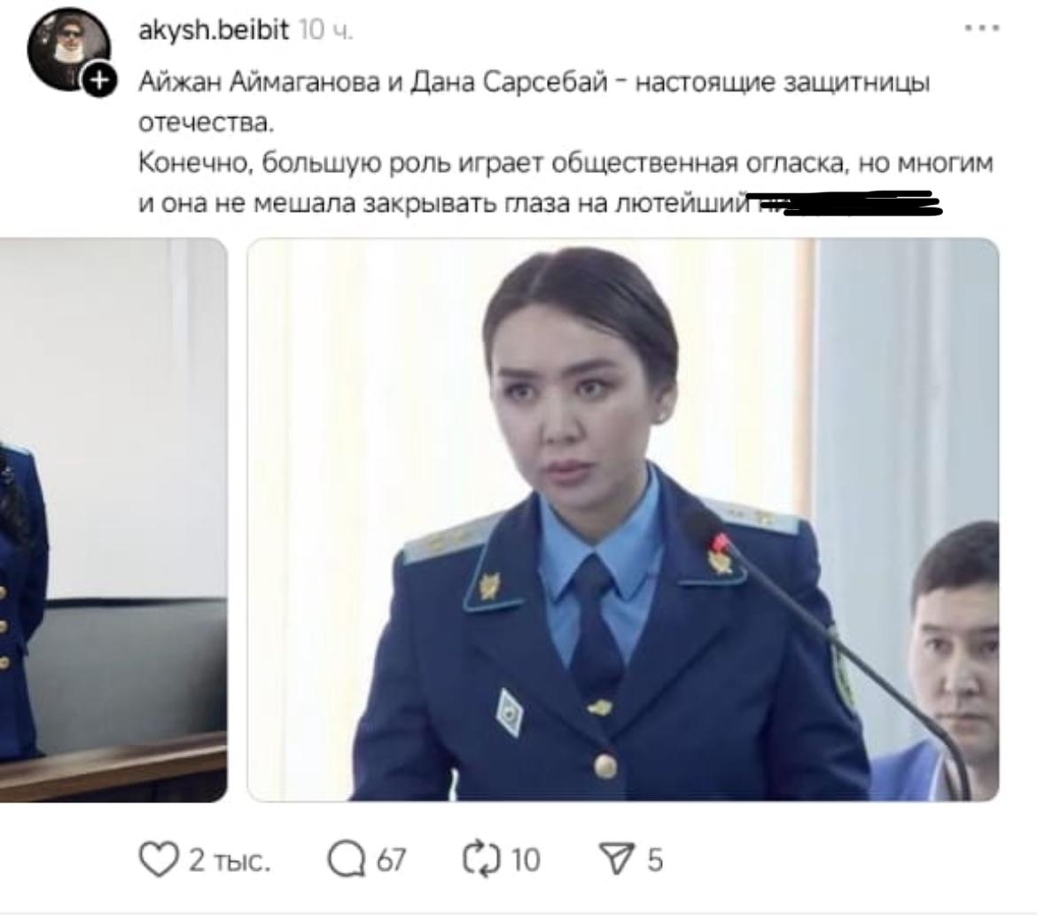This screenshot has height=915, width=1037.
Task: Follow user via plus badge on avatar
Action: [98, 81]
